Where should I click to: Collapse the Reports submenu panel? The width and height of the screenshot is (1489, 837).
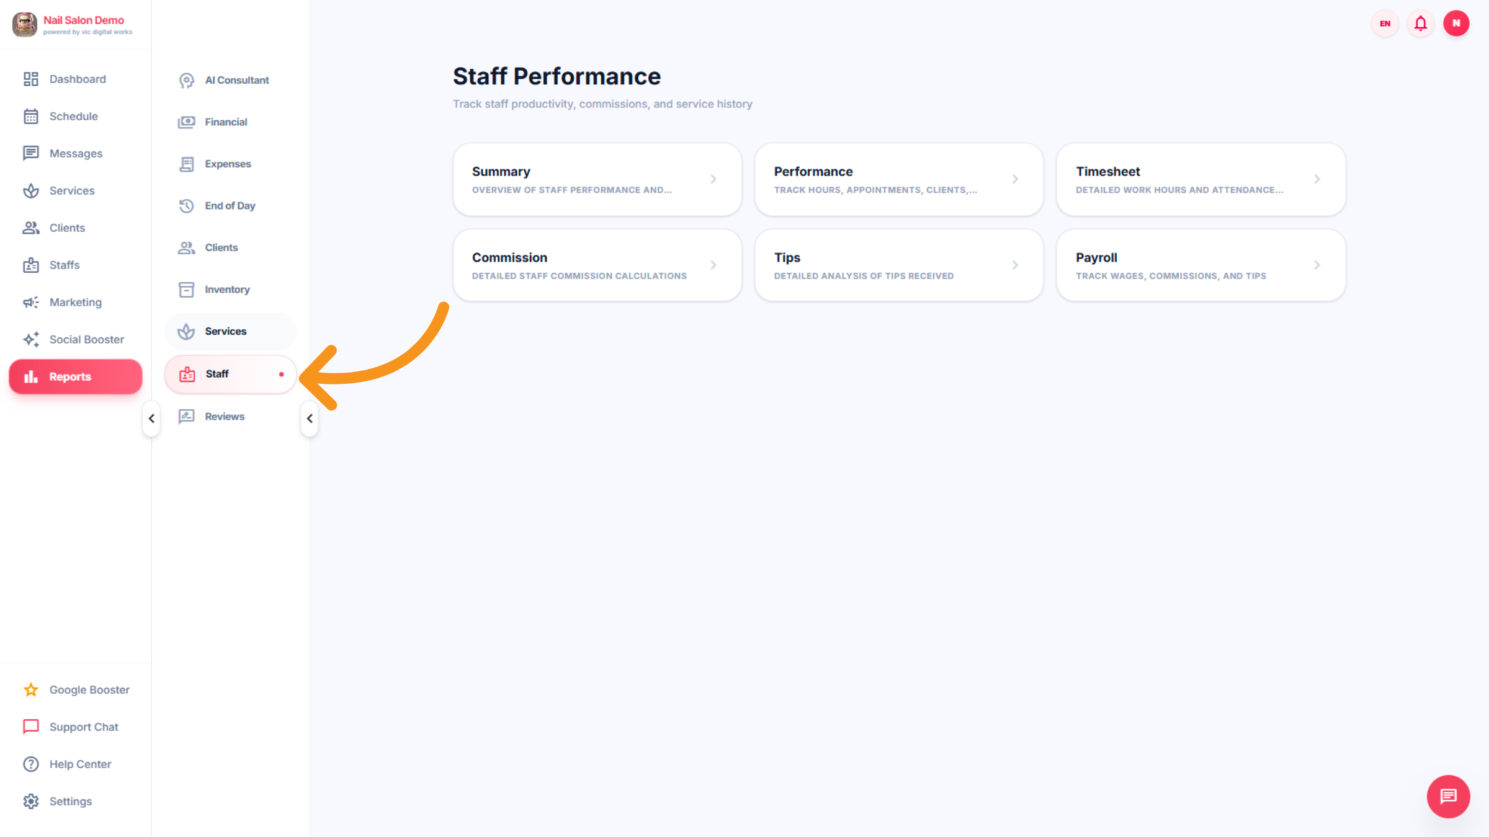(310, 418)
